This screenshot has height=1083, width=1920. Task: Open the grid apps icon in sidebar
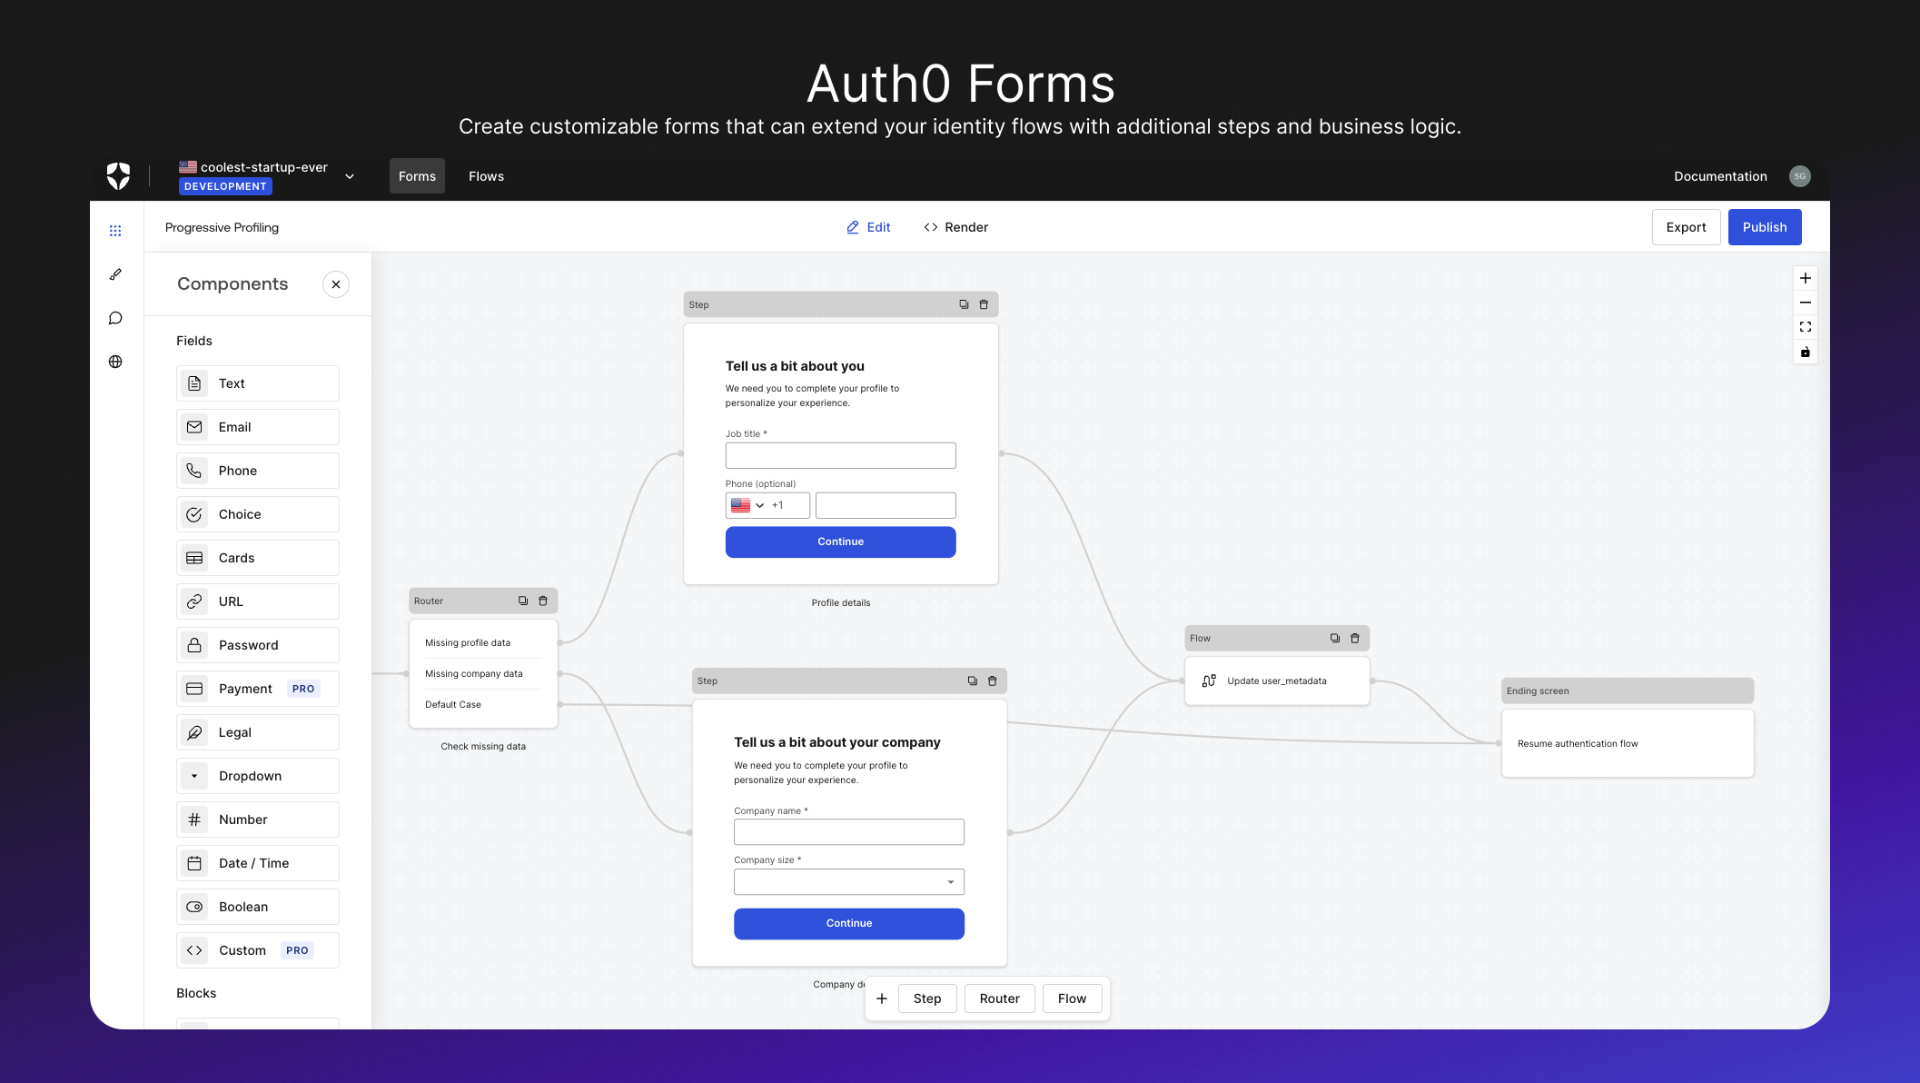(115, 231)
